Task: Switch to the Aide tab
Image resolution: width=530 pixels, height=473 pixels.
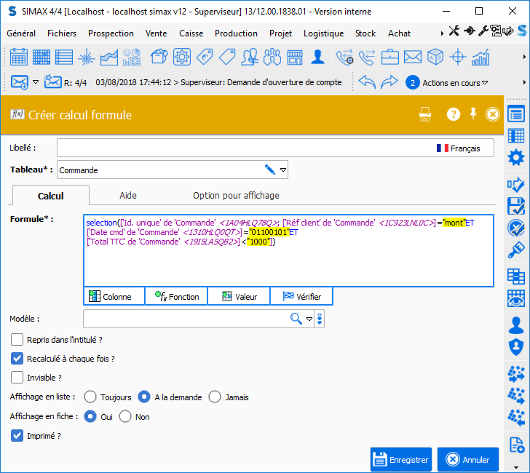Action: click(128, 196)
